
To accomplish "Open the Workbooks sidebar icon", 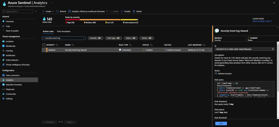I will (3, 46).
